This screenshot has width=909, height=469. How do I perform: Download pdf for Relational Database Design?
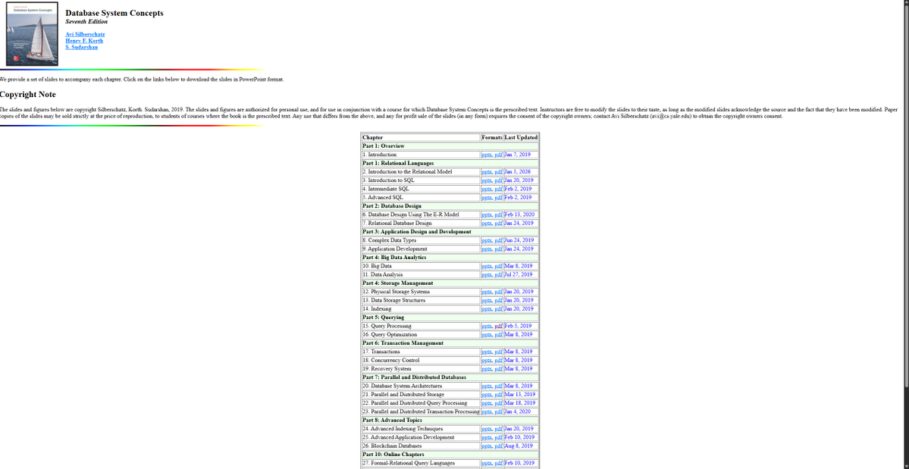[498, 223]
